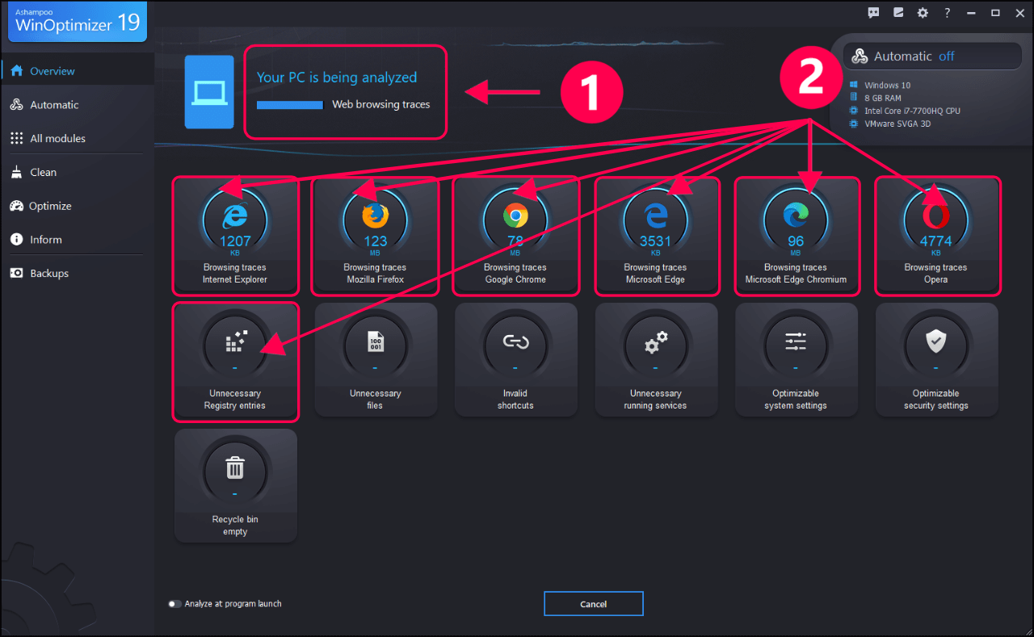Open Optimizable security settings tile

(x=936, y=360)
